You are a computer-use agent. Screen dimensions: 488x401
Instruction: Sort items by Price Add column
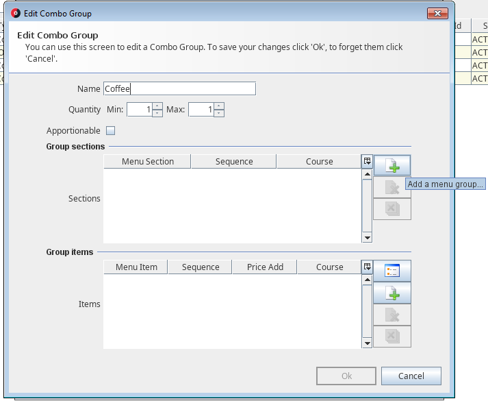pyautogui.click(x=265, y=267)
